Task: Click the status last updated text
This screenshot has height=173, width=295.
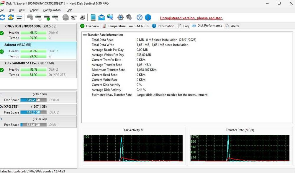Action: point(32,171)
